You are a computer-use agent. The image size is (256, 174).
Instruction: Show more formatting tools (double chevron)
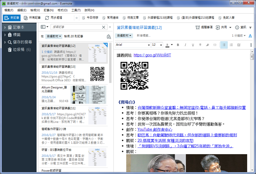coord(251,45)
